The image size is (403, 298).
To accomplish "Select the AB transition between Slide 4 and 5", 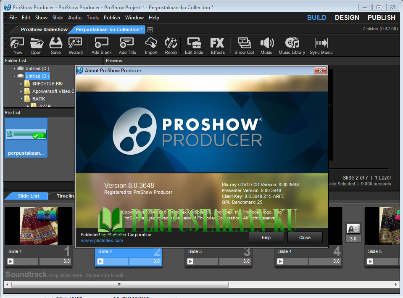I will click(x=353, y=228).
